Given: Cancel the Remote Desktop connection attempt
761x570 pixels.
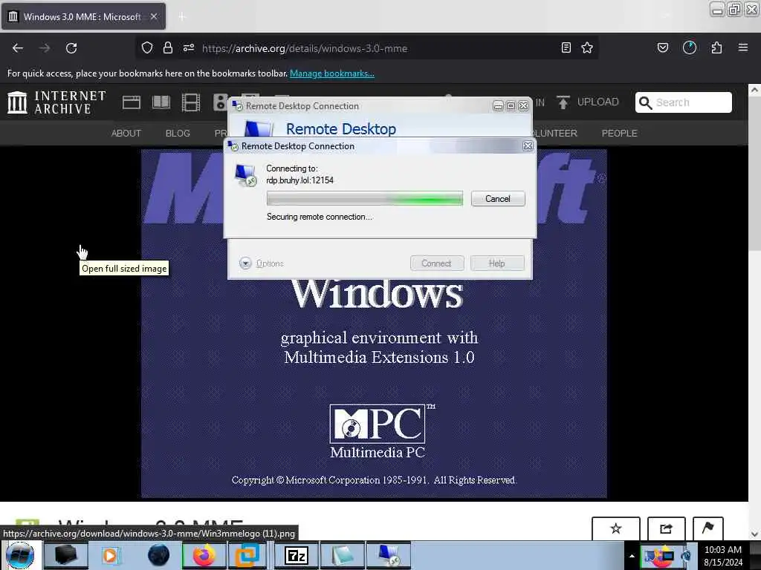Looking at the screenshot, I should pyautogui.click(x=498, y=199).
